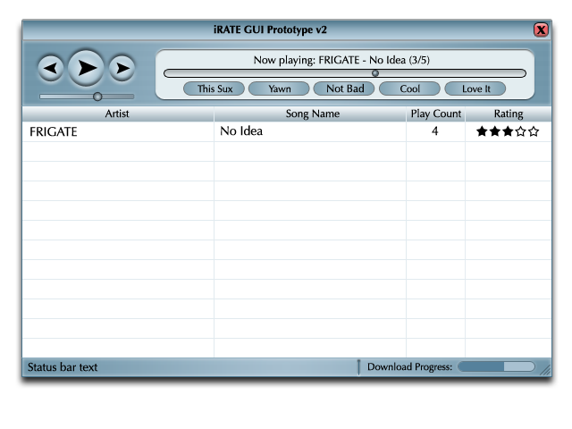Skip to next track button
This screenshot has width=572, height=429.
(122, 68)
